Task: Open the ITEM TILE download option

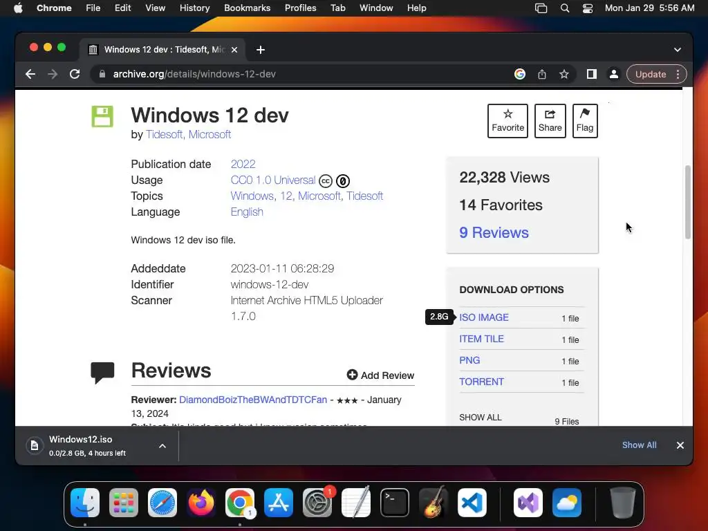Action: click(x=481, y=339)
